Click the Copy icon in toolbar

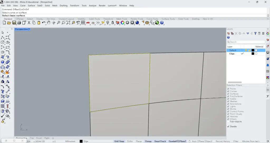tap(34, 23)
